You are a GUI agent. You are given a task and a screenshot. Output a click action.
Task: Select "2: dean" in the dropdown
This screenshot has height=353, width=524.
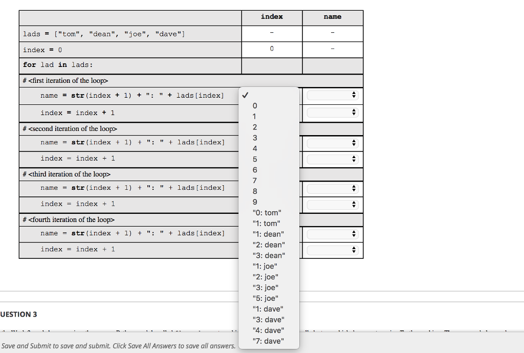pos(269,245)
